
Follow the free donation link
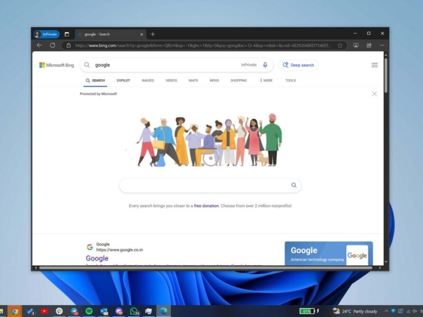coord(206,206)
